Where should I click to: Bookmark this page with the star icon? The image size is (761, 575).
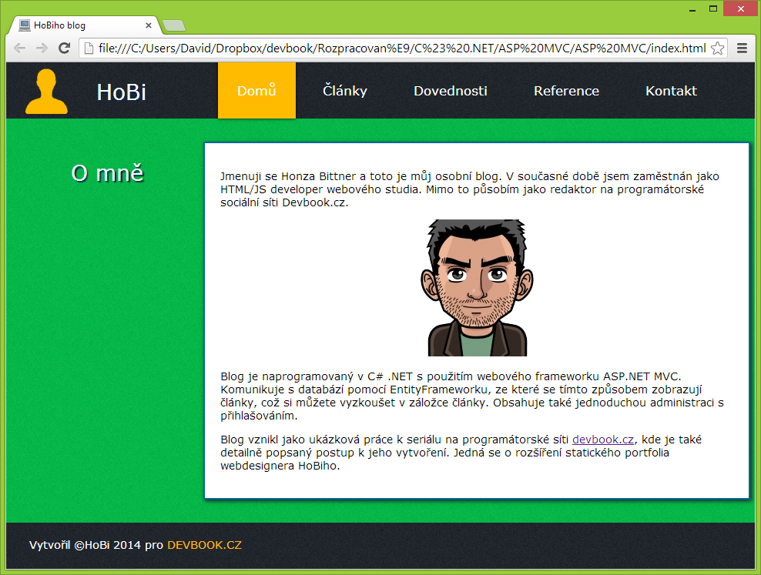pos(718,47)
